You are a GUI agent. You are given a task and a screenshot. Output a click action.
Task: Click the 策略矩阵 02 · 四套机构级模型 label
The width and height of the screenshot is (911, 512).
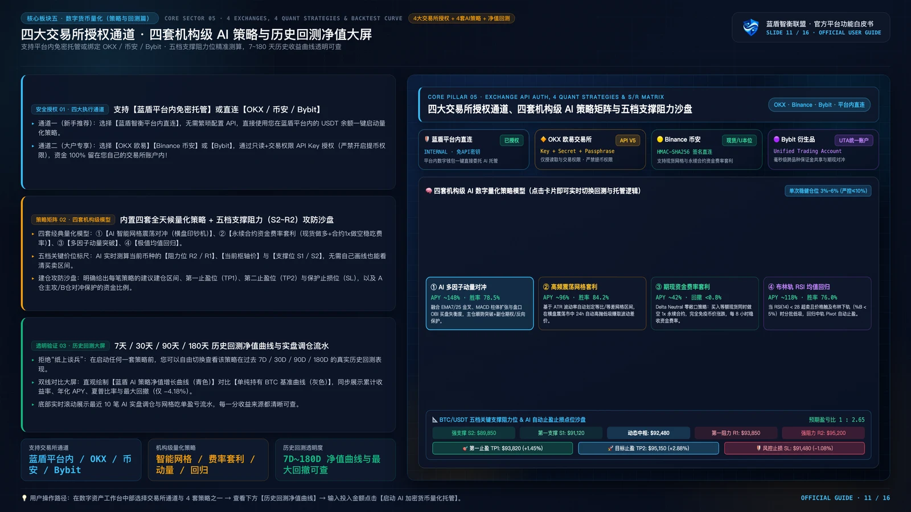pyautogui.click(x=73, y=220)
